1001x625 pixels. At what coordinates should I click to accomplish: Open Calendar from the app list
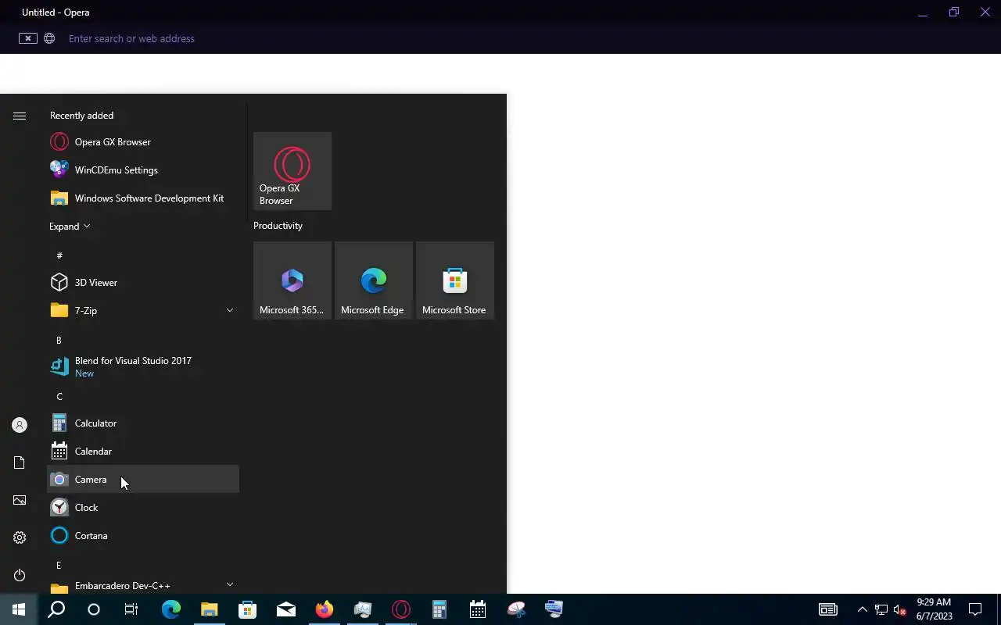[x=143, y=452]
